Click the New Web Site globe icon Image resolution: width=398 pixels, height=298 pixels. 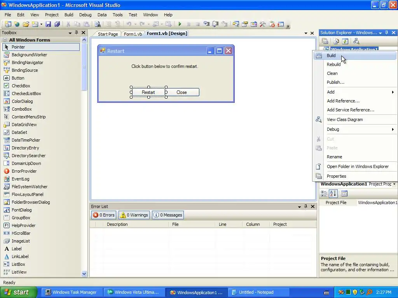(x=17, y=24)
